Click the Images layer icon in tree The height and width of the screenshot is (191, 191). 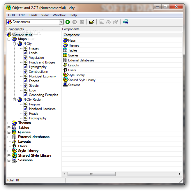pos(25,48)
